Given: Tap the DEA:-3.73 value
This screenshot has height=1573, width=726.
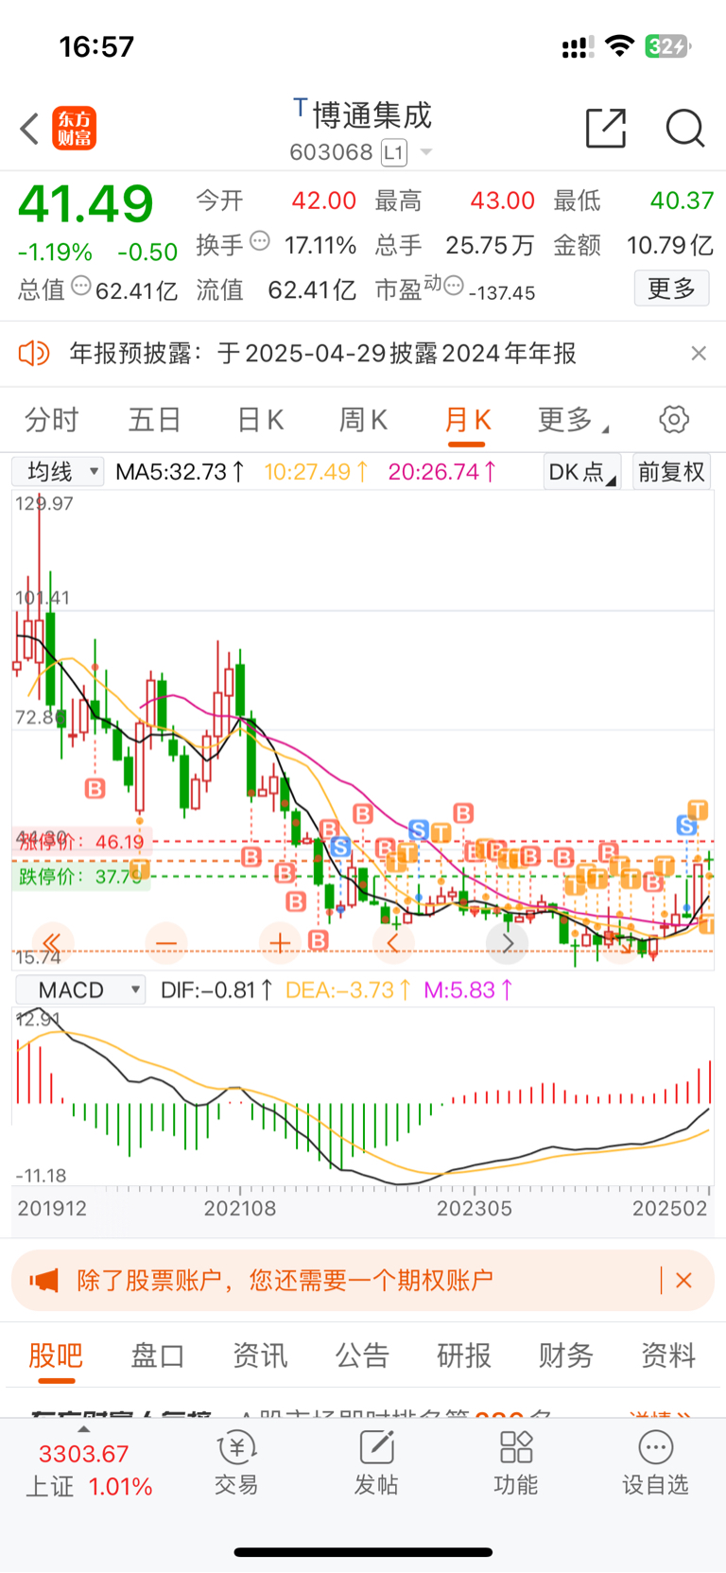Looking at the screenshot, I should point(348,989).
